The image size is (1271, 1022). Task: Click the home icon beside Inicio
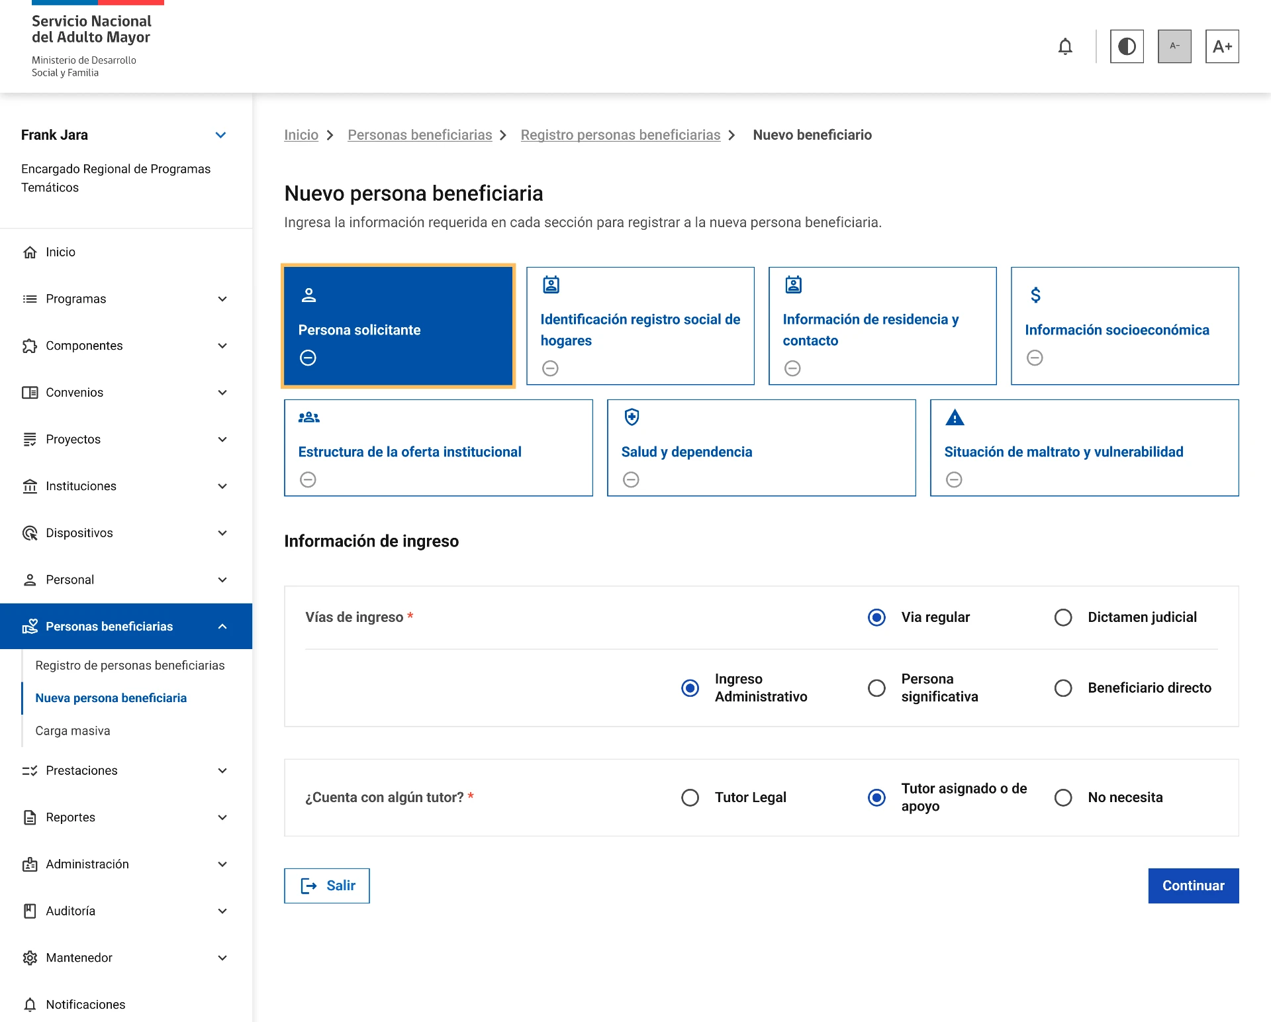tap(30, 252)
